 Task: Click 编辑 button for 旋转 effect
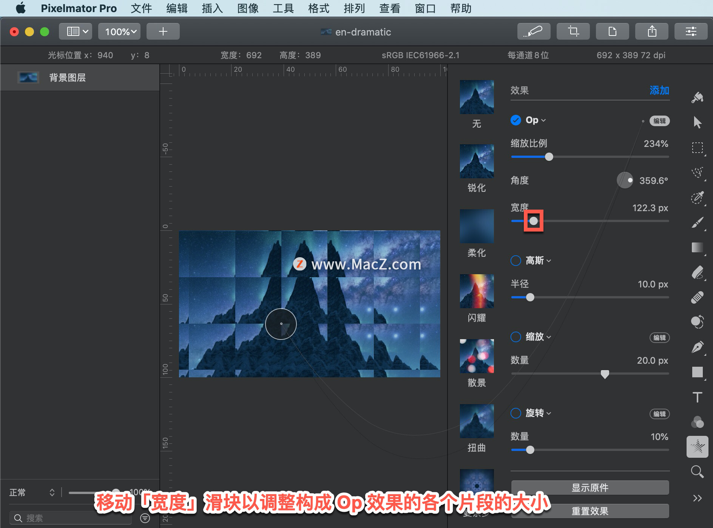click(x=659, y=414)
